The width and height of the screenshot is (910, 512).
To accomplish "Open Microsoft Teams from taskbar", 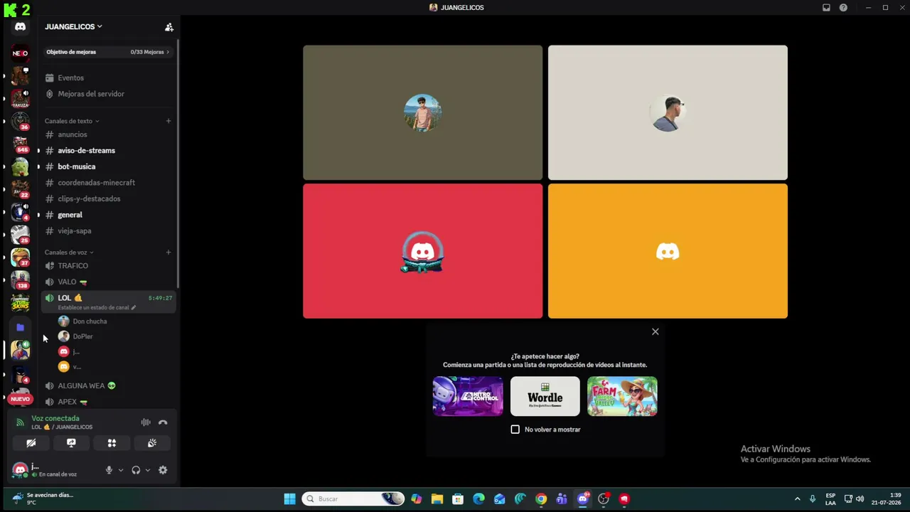I will 562,499.
